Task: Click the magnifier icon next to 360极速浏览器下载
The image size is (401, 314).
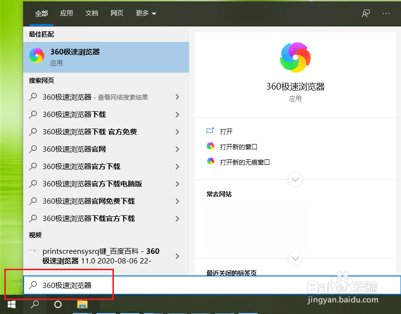Action: [x=33, y=114]
